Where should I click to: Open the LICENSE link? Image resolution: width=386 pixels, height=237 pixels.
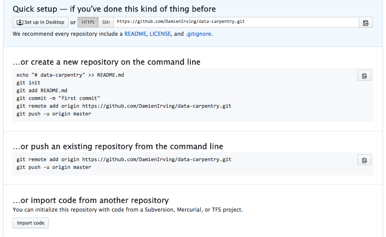pyautogui.click(x=160, y=34)
